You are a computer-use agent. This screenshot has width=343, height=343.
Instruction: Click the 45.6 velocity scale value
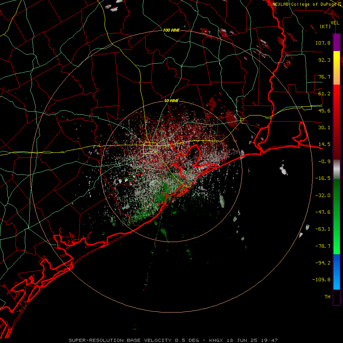324,111
